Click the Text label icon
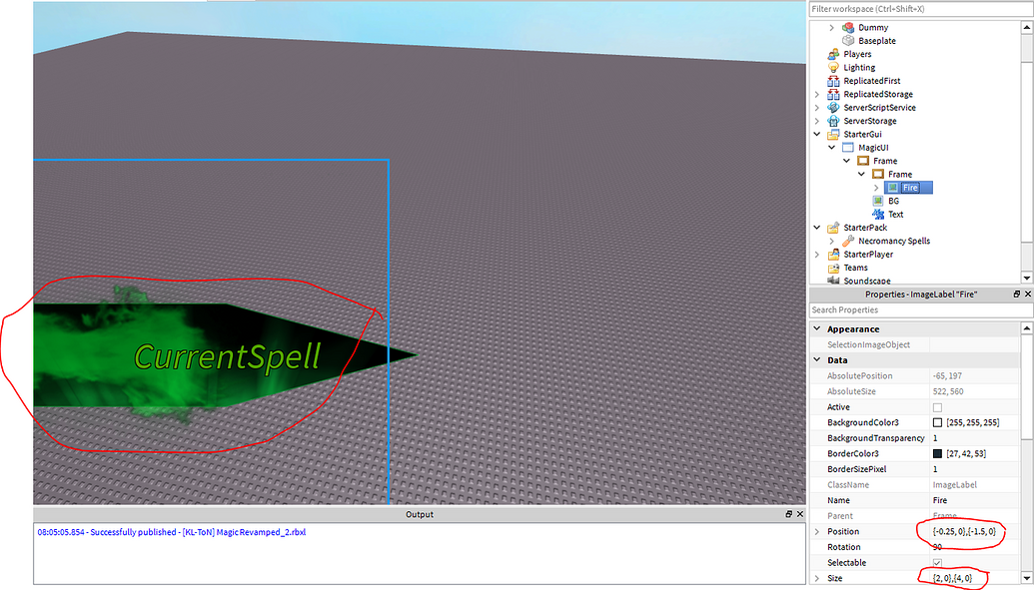Screen dimensions: 1034x590 pos(878,215)
